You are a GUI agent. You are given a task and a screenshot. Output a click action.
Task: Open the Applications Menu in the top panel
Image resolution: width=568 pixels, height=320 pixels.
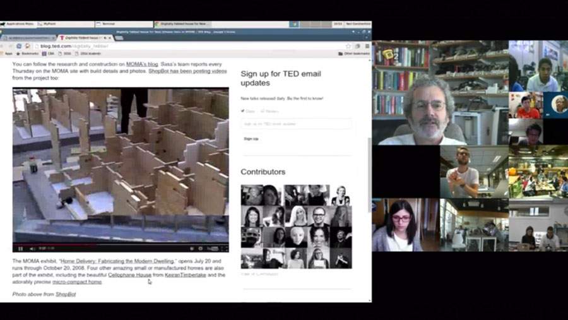[x=18, y=24]
